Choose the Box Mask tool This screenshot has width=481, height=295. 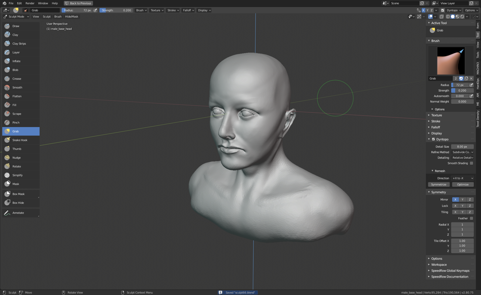coord(18,194)
